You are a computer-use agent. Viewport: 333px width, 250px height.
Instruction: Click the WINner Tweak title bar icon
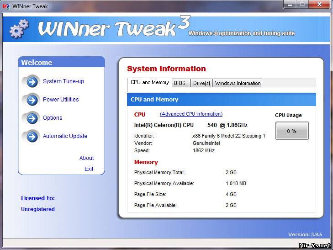coord(6,6)
